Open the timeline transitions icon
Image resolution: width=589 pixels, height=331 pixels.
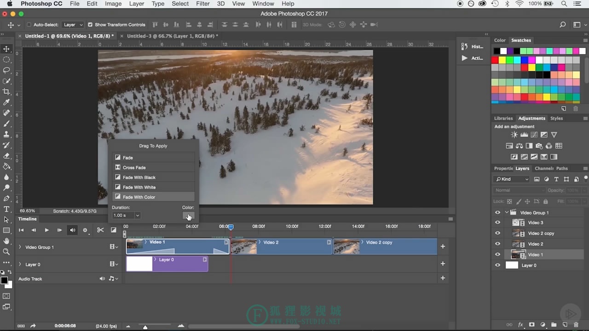(113, 230)
